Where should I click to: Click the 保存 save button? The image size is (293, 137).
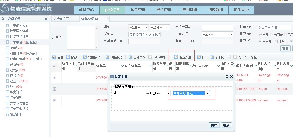[x=214, y=125]
